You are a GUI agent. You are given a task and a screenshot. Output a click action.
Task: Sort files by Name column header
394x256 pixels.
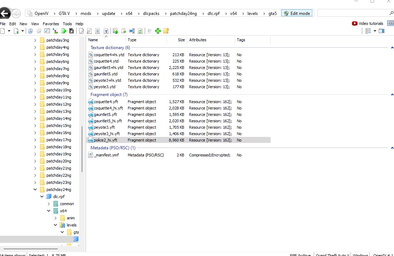coord(106,40)
